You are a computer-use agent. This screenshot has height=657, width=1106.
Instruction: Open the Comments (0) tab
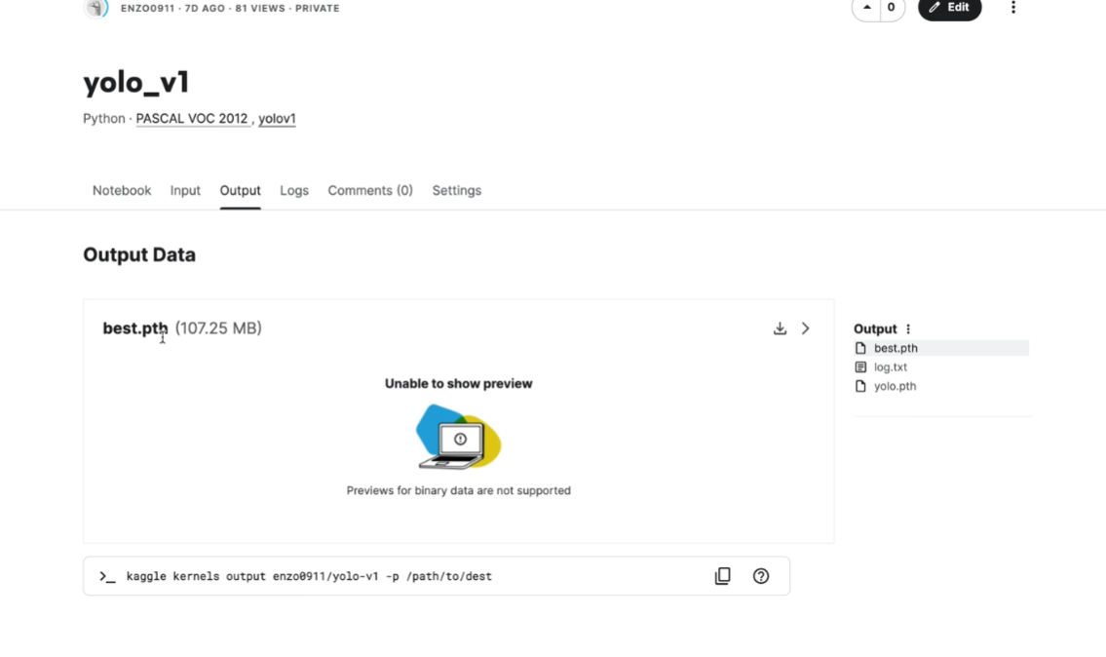pyautogui.click(x=370, y=190)
